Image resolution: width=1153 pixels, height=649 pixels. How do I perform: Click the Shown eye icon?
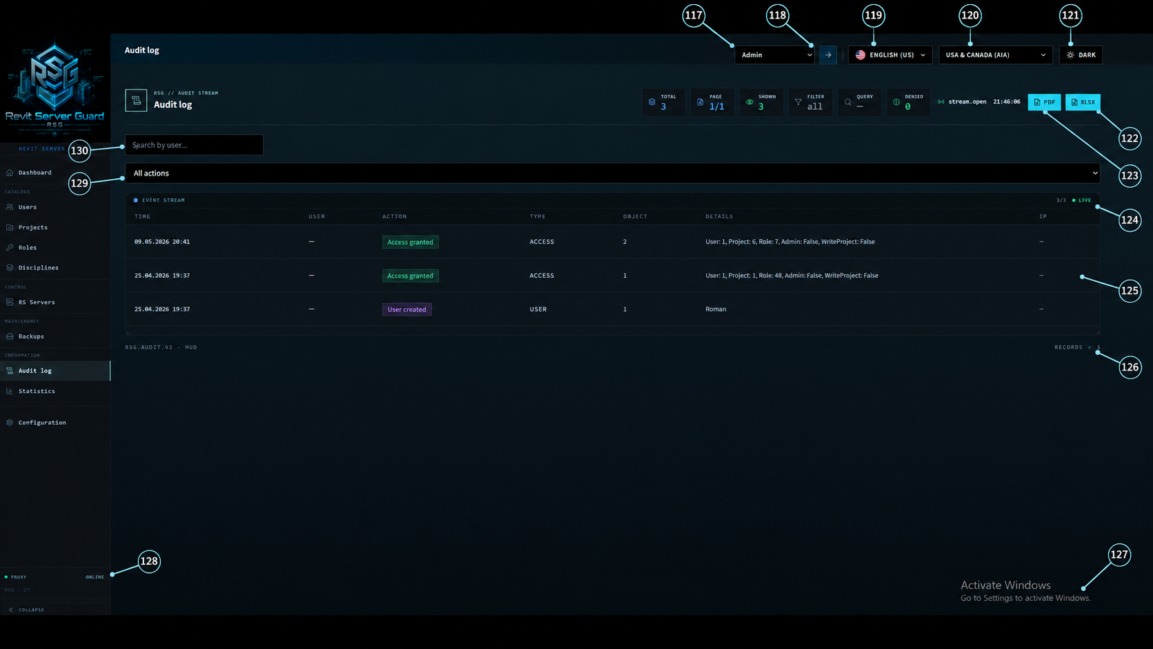point(750,102)
